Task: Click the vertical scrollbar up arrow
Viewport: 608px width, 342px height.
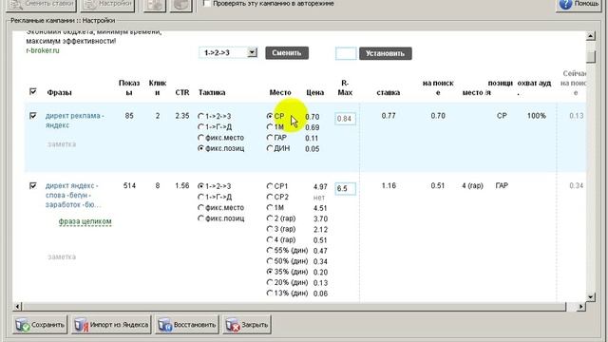Action: click(x=591, y=36)
